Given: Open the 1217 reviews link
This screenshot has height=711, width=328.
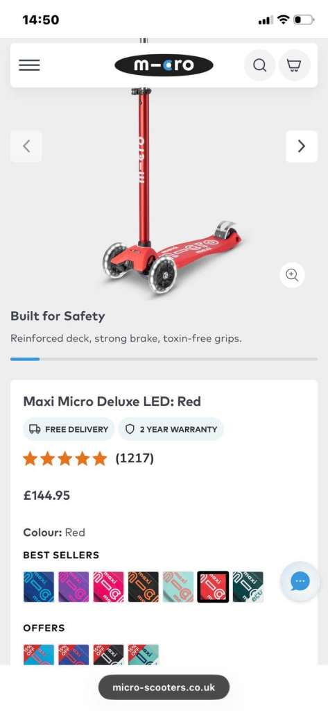Looking at the screenshot, I should (x=135, y=458).
